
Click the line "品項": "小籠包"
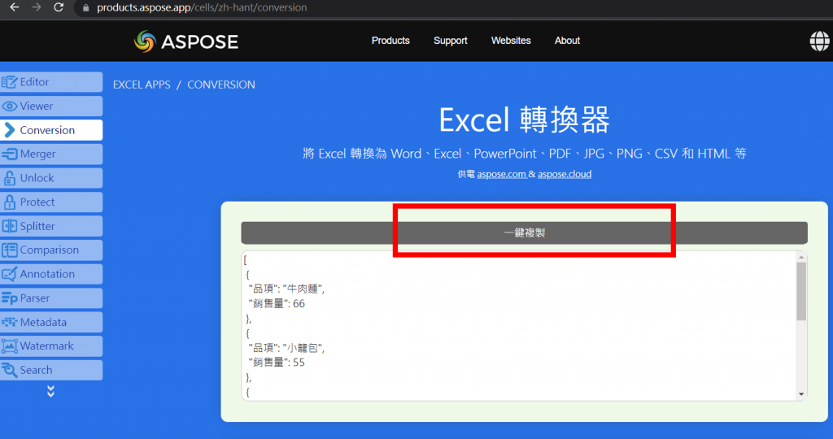(x=286, y=348)
